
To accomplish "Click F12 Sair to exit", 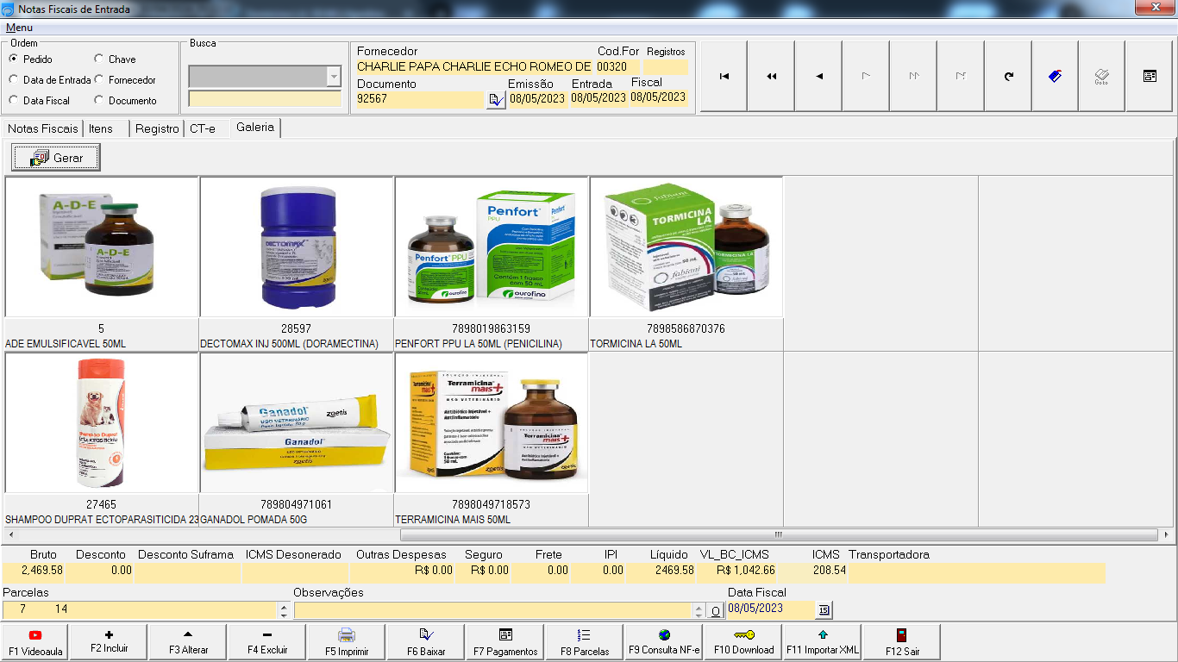I will tap(902, 642).
